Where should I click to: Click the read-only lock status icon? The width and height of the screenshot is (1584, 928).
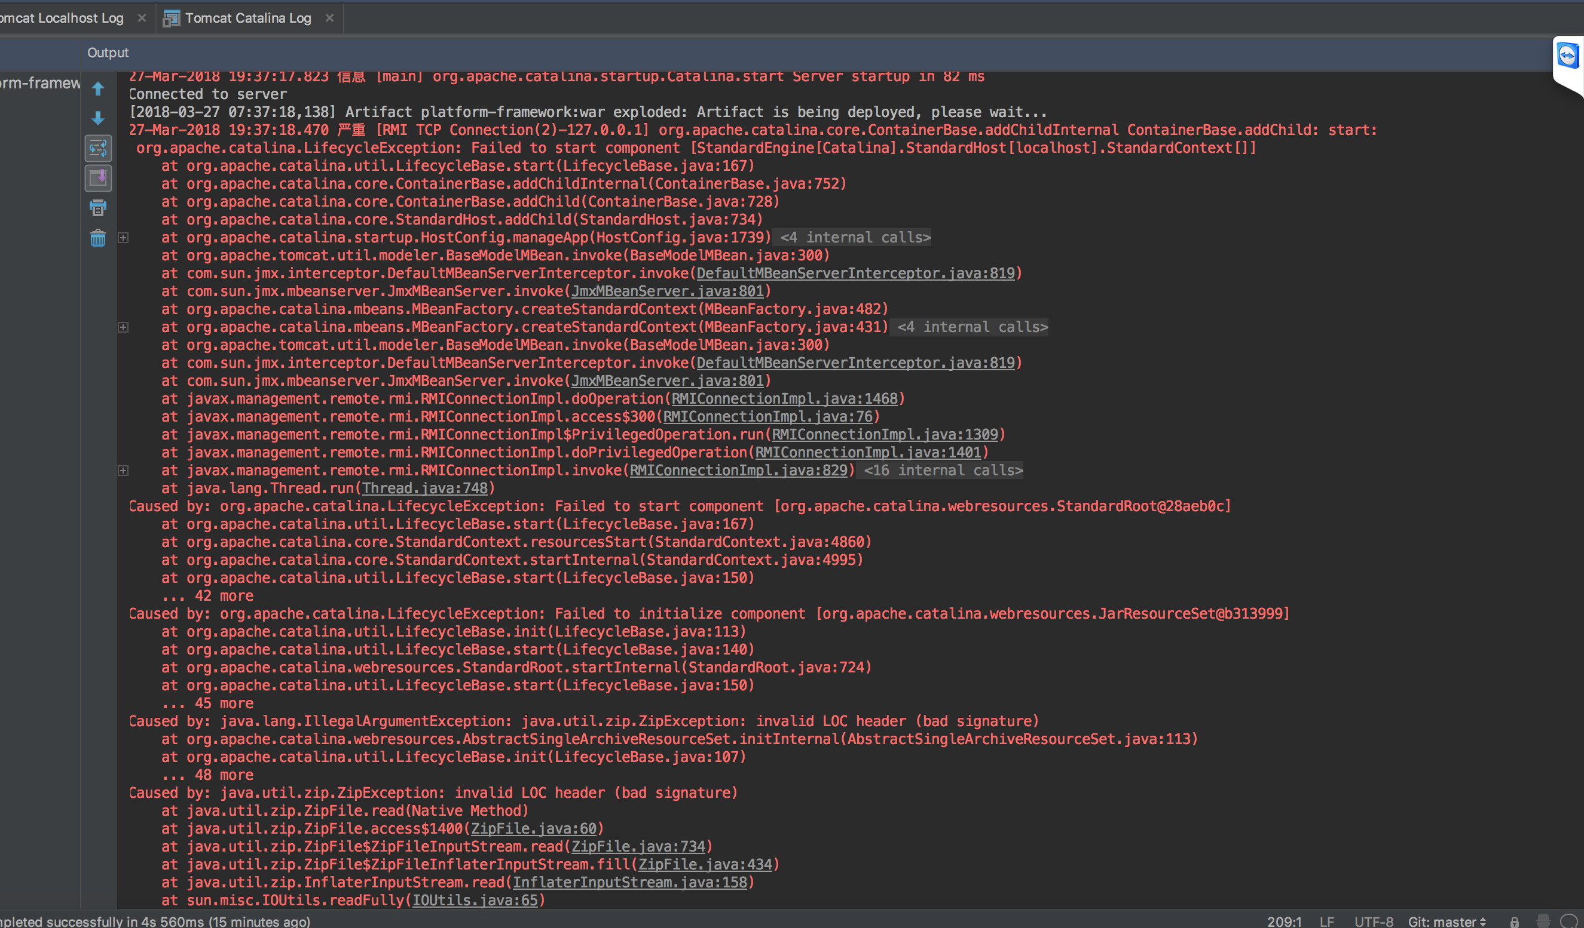coord(1514,921)
